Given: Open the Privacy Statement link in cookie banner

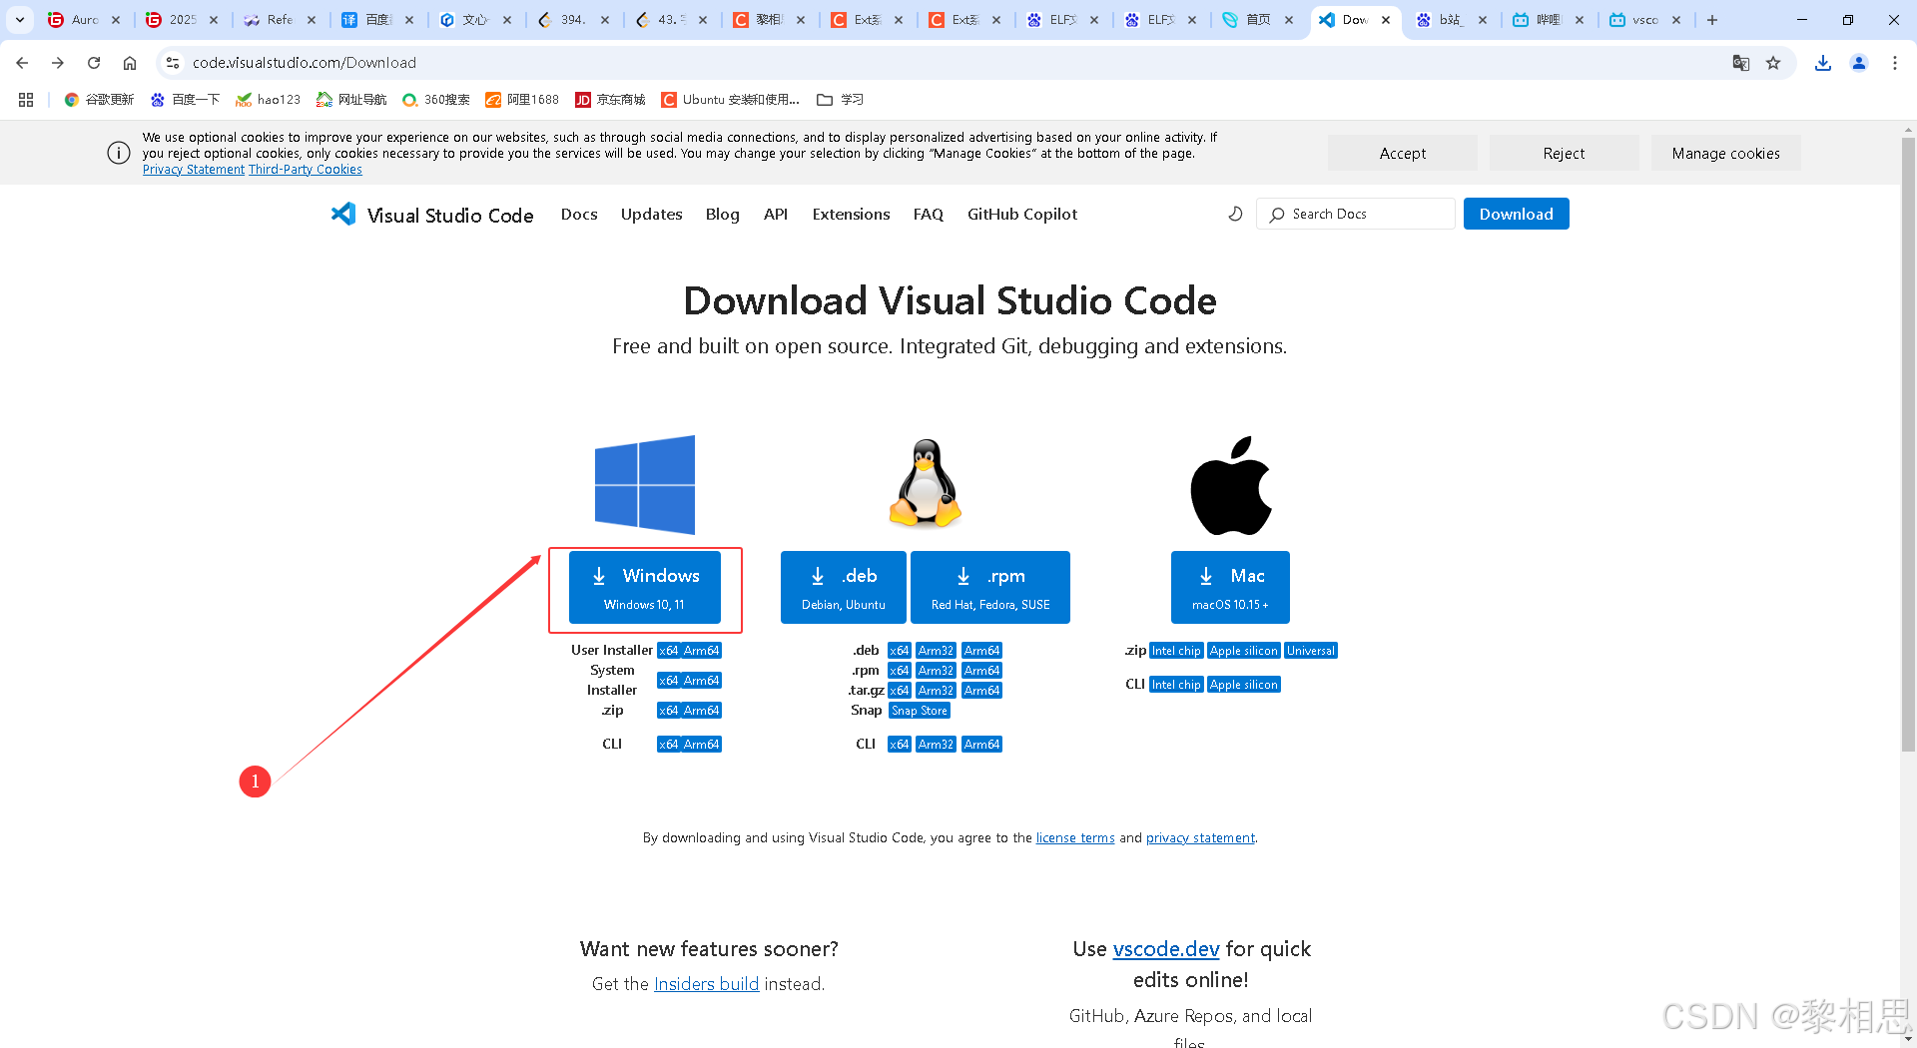Looking at the screenshot, I should click(194, 170).
